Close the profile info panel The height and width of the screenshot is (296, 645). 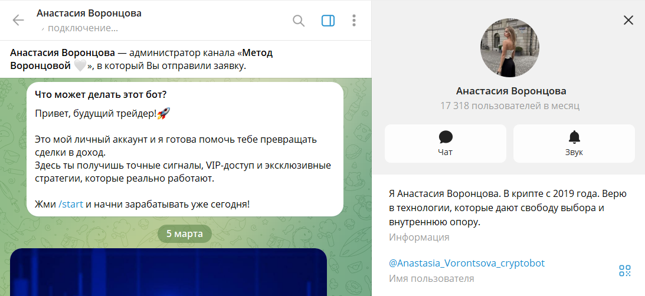click(x=628, y=20)
